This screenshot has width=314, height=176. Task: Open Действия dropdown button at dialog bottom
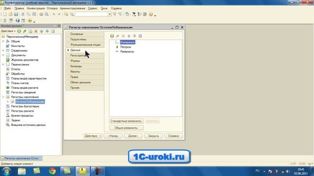pos(93,136)
